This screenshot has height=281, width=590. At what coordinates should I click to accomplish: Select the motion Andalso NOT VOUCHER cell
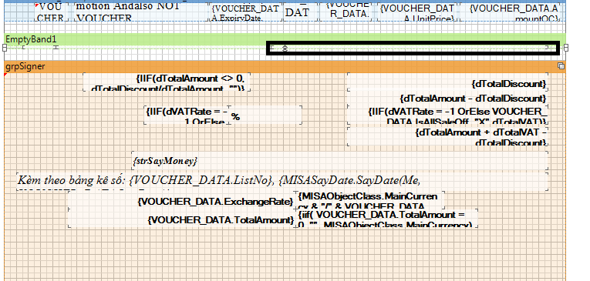point(141,12)
